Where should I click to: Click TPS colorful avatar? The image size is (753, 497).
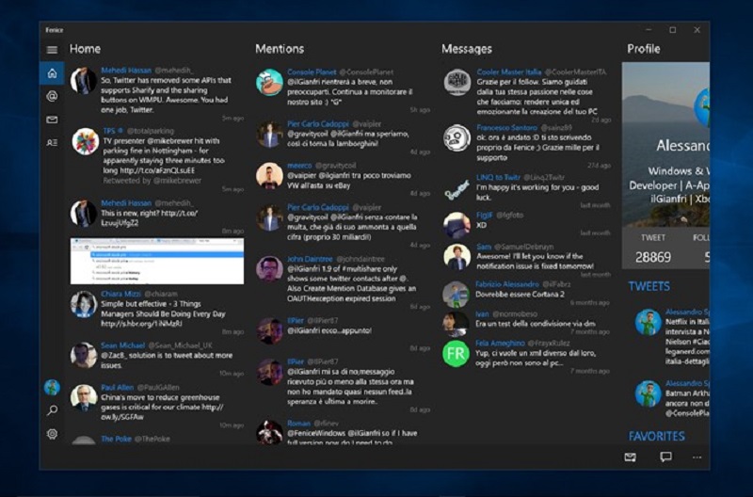coord(85,141)
